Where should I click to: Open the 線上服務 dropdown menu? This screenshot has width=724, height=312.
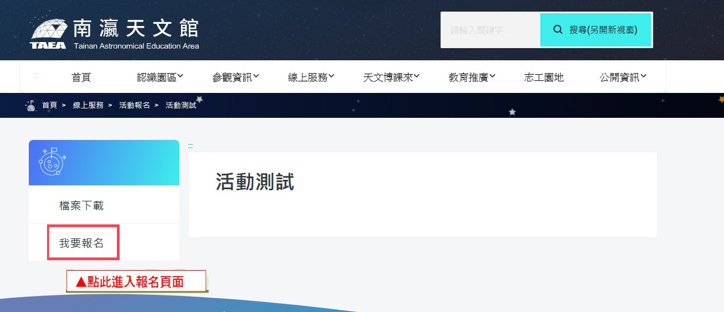[x=311, y=77]
